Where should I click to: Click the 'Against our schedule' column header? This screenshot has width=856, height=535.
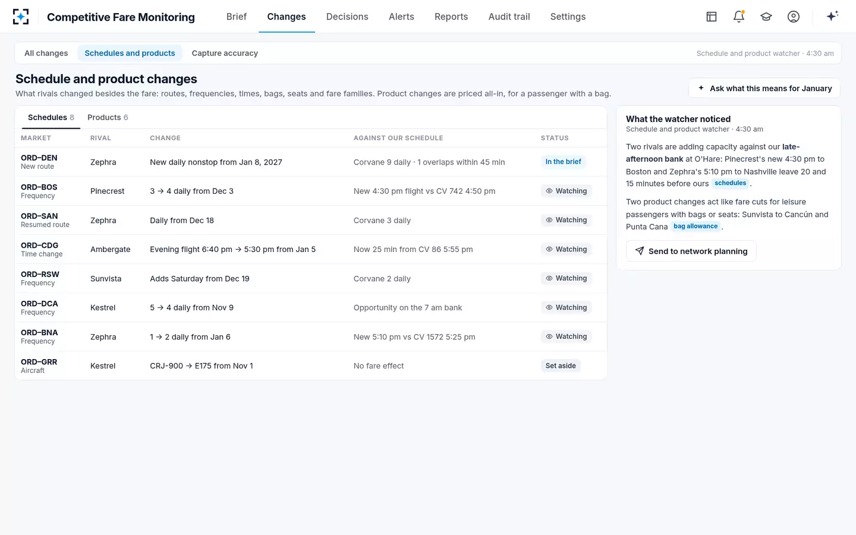[x=398, y=138]
